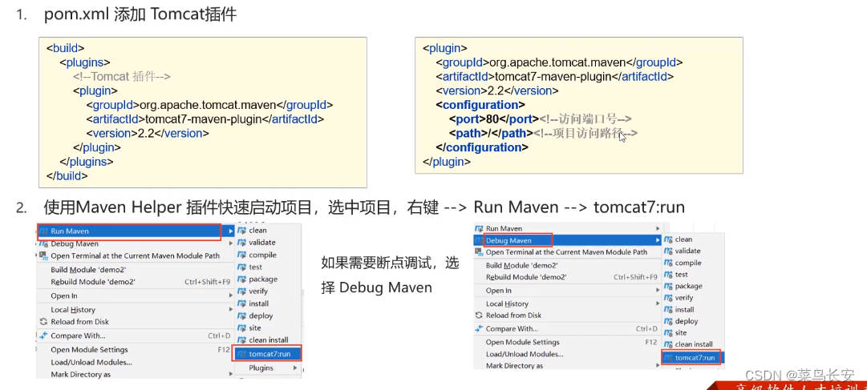Click terminal icon in menu where Debug Maven is highlighted
This screenshot has width=867, height=390.
(479, 252)
